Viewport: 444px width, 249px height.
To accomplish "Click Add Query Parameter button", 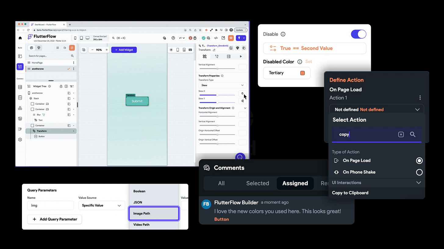I will (x=55, y=219).
